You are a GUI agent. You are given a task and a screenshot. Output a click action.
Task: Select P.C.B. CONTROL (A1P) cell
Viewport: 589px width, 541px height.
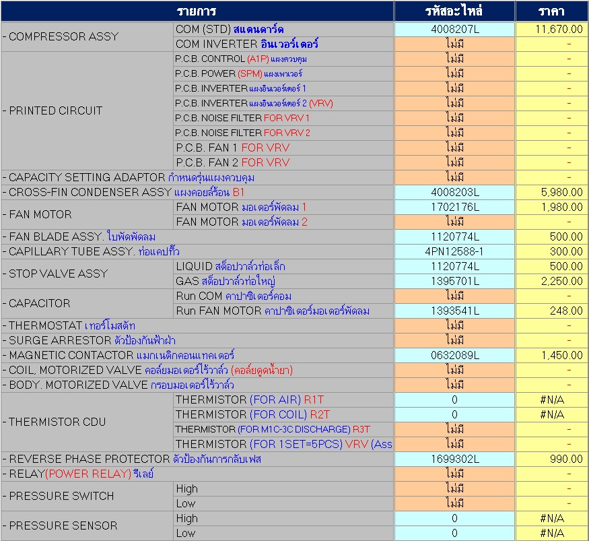283,59
